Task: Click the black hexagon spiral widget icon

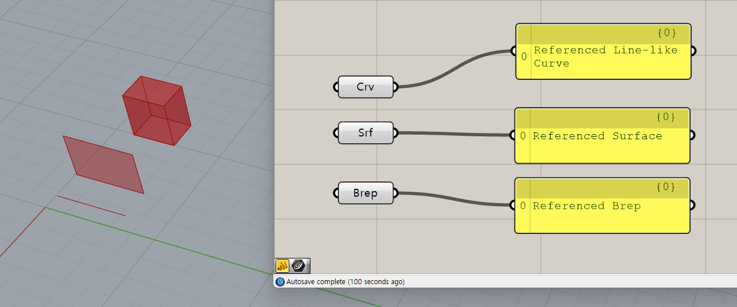Action: [299, 265]
